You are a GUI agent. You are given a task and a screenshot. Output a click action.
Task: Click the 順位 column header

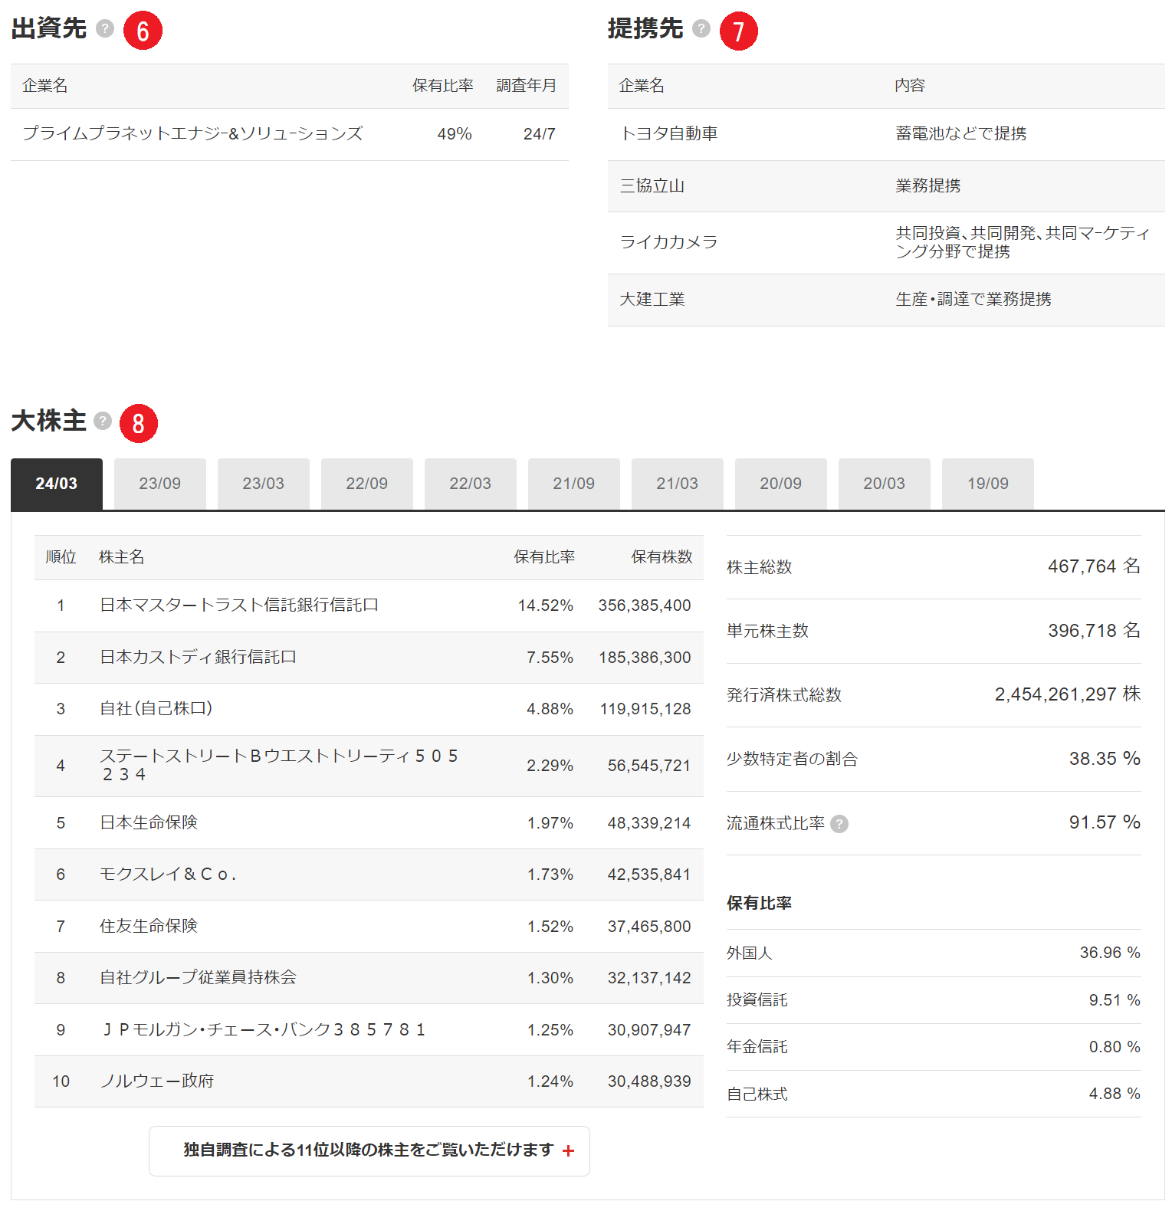61,557
